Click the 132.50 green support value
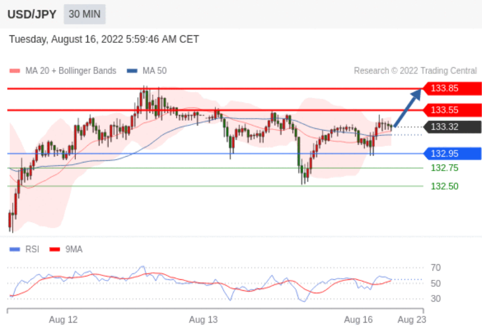This screenshot has height=329, width=482. (444, 186)
